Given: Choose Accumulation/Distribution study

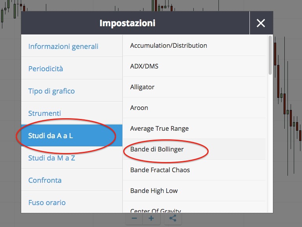Looking at the screenshot, I should click(x=194, y=45).
